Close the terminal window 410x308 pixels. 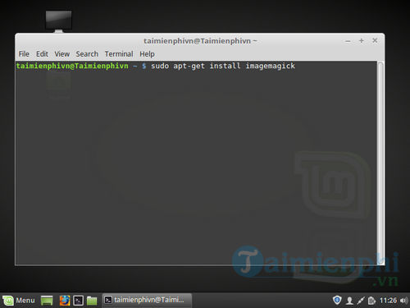point(375,40)
